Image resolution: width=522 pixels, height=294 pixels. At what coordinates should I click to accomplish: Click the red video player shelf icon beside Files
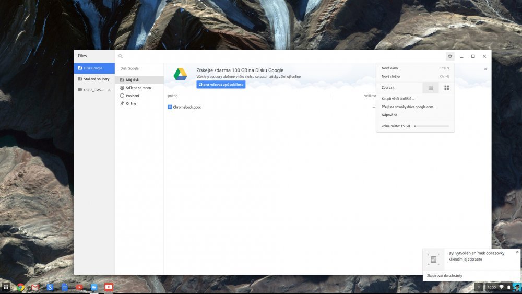109,287
